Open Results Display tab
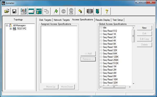 pos(103,20)
